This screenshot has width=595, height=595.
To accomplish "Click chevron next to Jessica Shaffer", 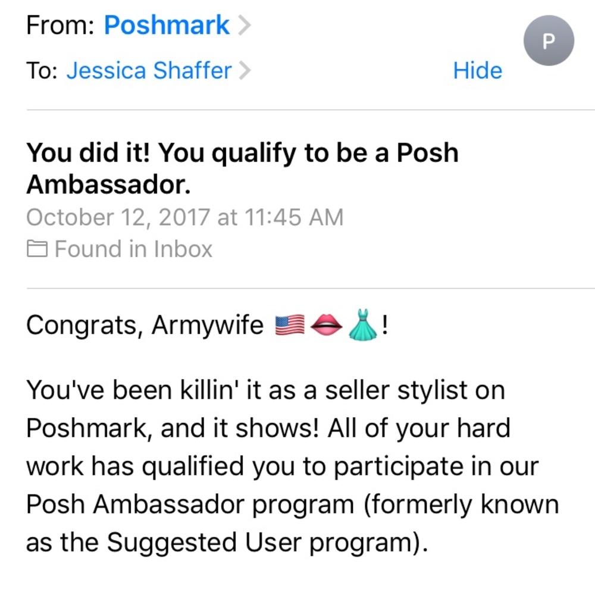I will [x=245, y=71].
